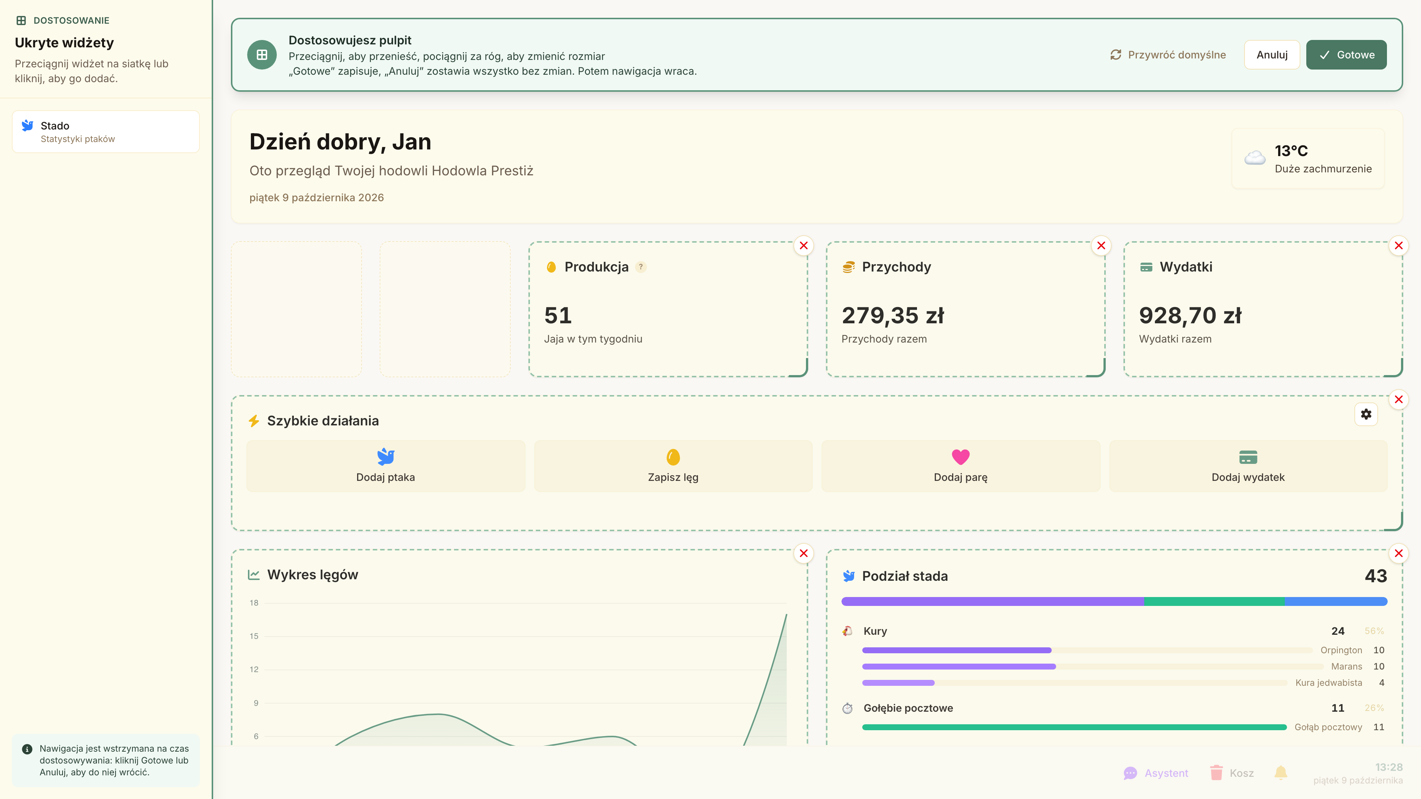Open Szybkie działania settings gear

coord(1366,414)
